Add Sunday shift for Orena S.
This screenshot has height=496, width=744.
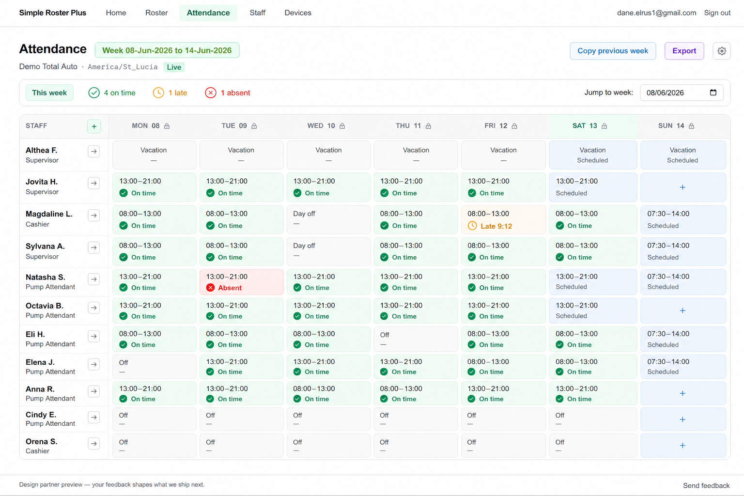tap(682, 446)
